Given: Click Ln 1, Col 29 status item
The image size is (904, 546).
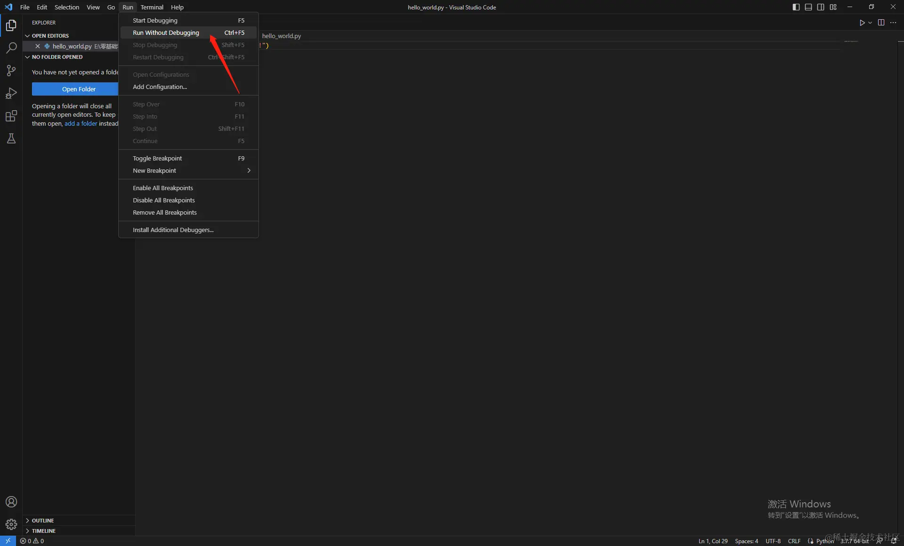Looking at the screenshot, I should point(713,541).
